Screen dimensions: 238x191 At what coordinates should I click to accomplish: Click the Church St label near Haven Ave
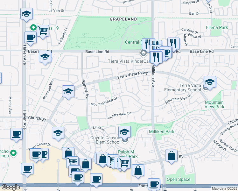coord(37,119)
